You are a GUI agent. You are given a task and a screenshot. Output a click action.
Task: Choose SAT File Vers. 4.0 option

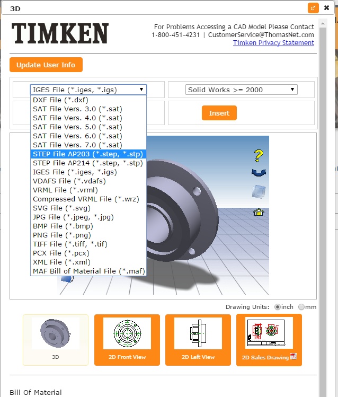88,118
